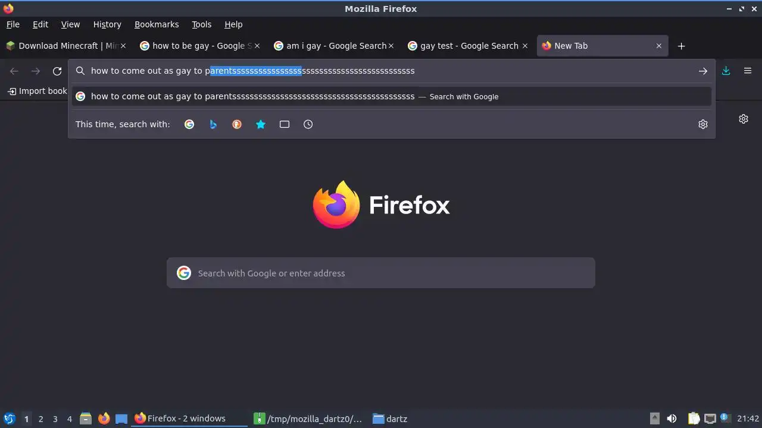762x428 pixels.
Task: Switch to workspace 1
Action: point(26,418)
